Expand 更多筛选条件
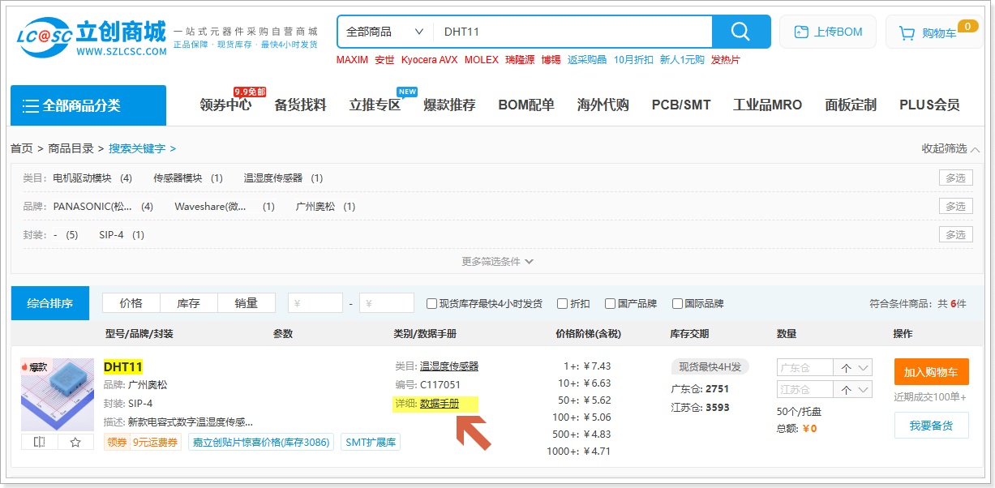The height and width of the screenshot is (488, 995). [497, 262]
